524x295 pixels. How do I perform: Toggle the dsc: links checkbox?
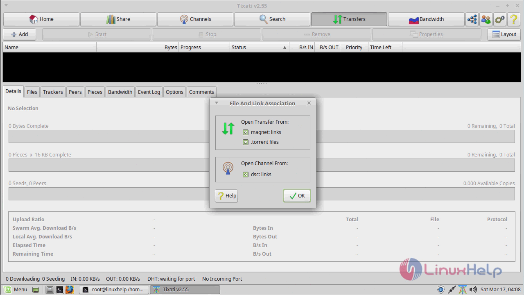point(246,175)
